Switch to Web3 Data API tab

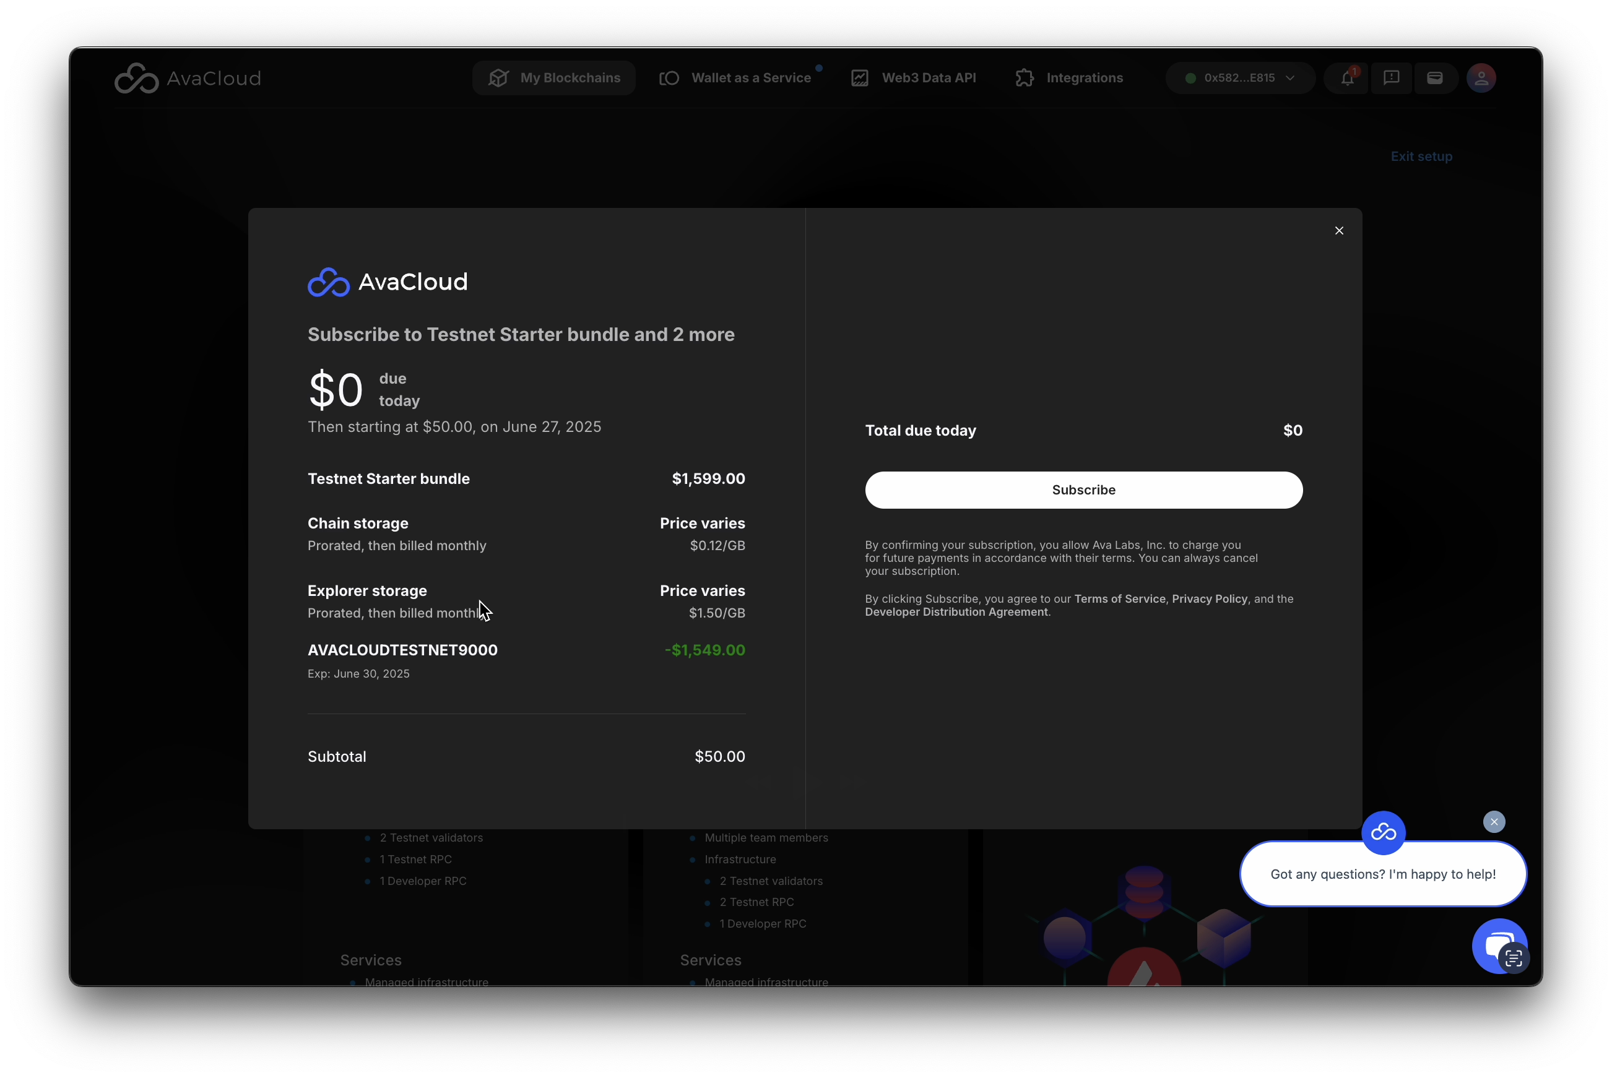[x=914, y=78]
